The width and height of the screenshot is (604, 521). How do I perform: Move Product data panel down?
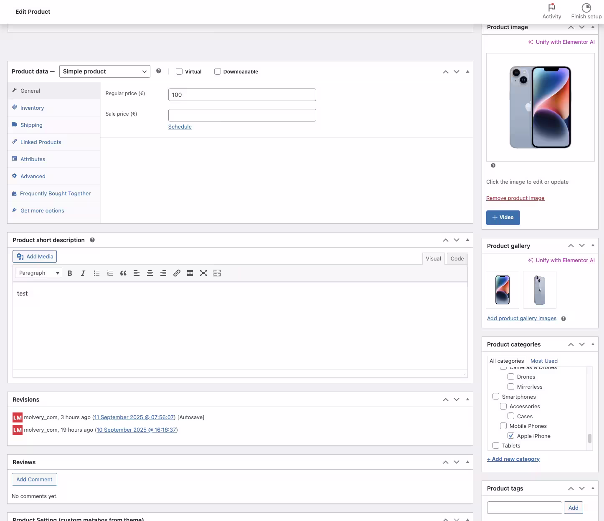457,72
